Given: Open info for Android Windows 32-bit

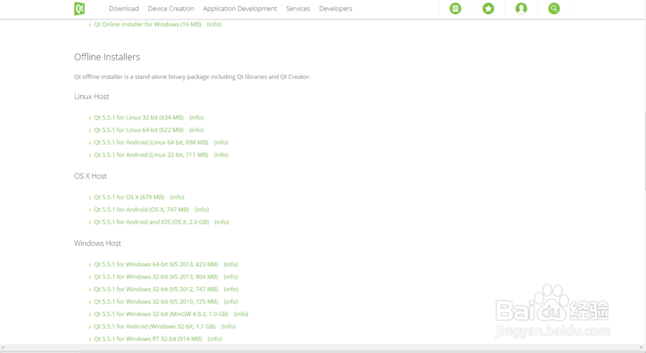Looking at the screenshot, I should (228, 326).
